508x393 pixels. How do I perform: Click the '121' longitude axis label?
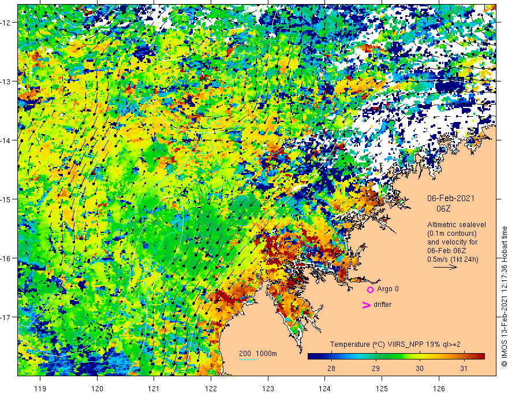(x=154, y=388)
